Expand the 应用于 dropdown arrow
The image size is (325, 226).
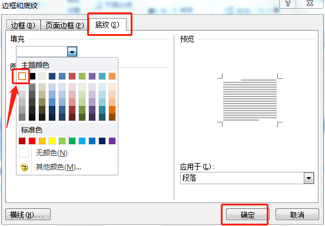point(309,178)
